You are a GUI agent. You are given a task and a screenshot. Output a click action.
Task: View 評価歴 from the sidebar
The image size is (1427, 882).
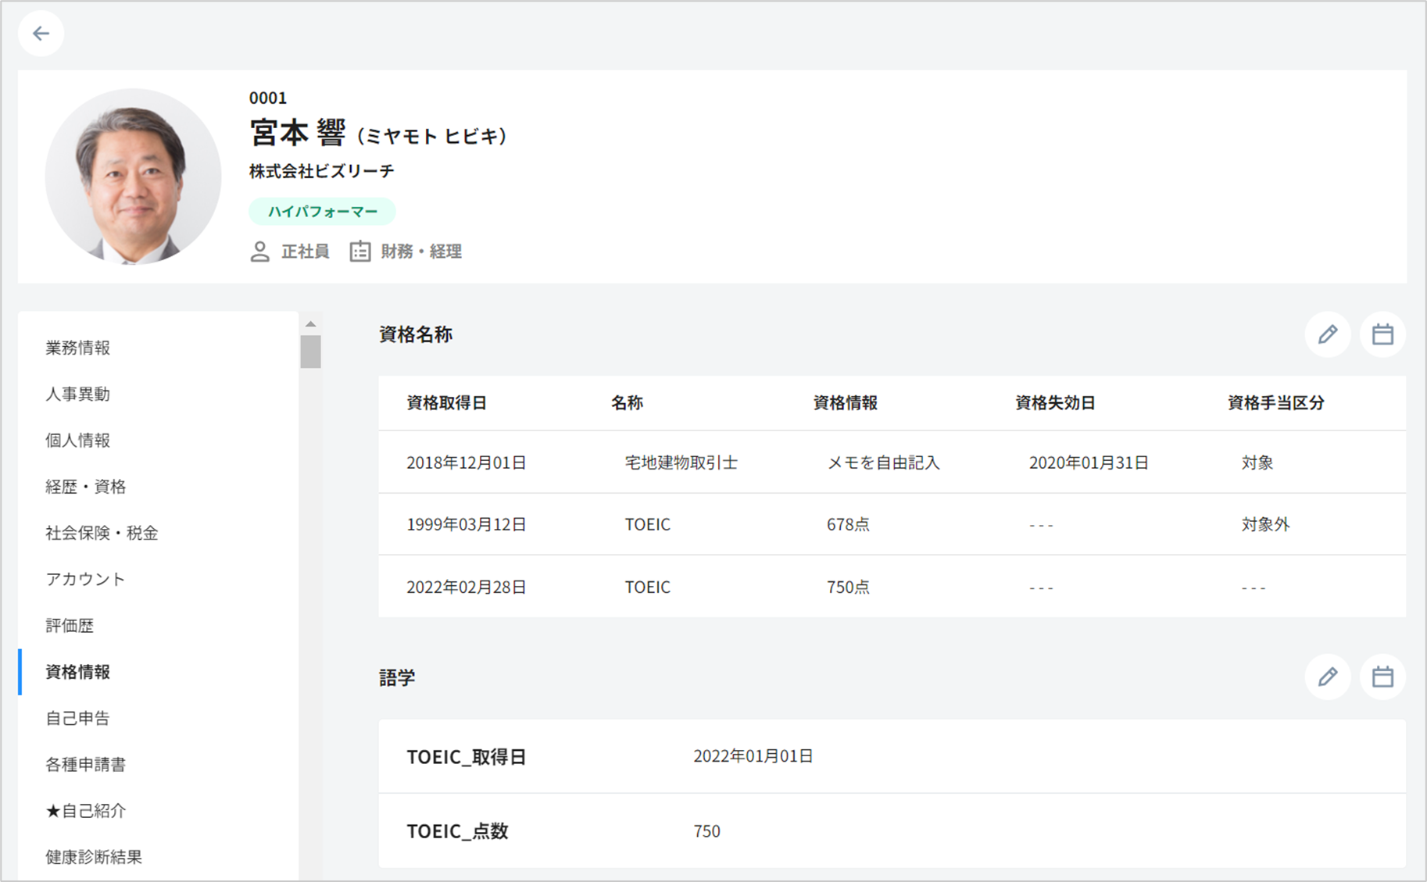click(70, 625)
